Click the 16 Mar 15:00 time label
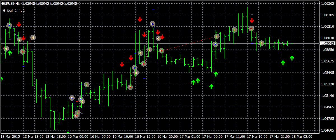The width and height of the screenshot is (336, 140). (145, 137)
